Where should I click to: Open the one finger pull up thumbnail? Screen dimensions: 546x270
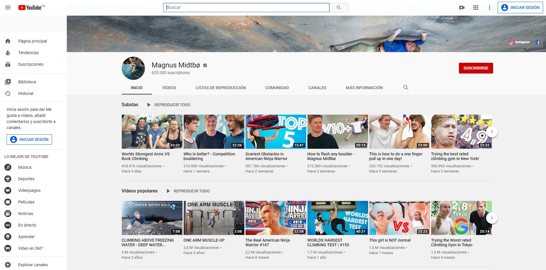(x=399, y=132)
